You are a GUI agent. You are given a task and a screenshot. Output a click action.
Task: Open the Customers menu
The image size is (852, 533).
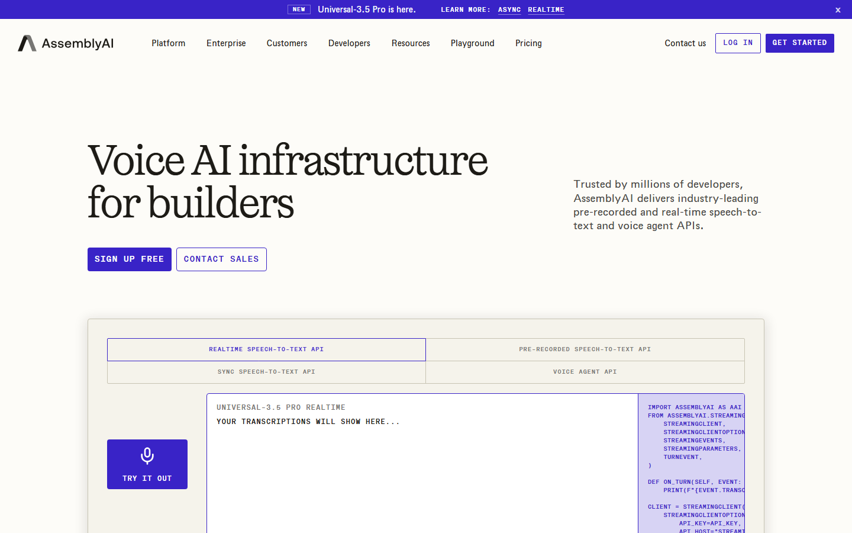point(287,43)
